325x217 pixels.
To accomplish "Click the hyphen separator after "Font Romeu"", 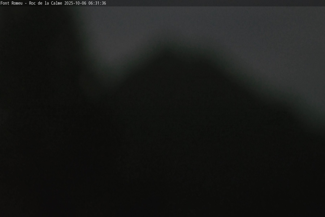I will click(x=26, y=3).
